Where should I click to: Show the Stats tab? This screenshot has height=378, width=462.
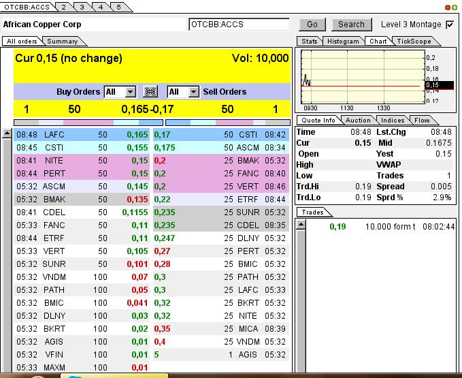[309, 42]
